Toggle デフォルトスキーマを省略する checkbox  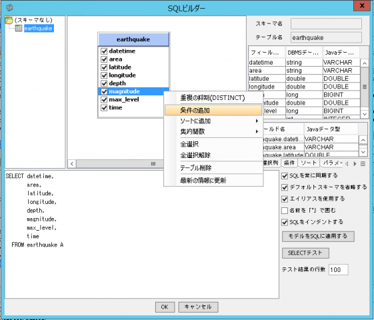[285, 187]
